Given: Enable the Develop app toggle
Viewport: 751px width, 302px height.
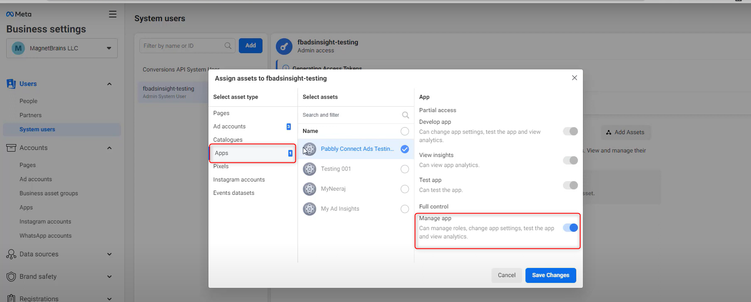Looking at the screenshot, I should 570,131.
